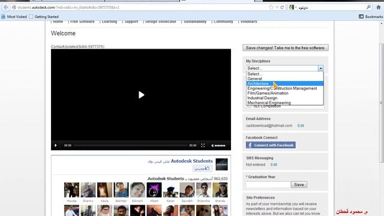This screenshot has height=216, width=384.
Task: Click the Facebook Like button in widget
Action: point(202,169)
